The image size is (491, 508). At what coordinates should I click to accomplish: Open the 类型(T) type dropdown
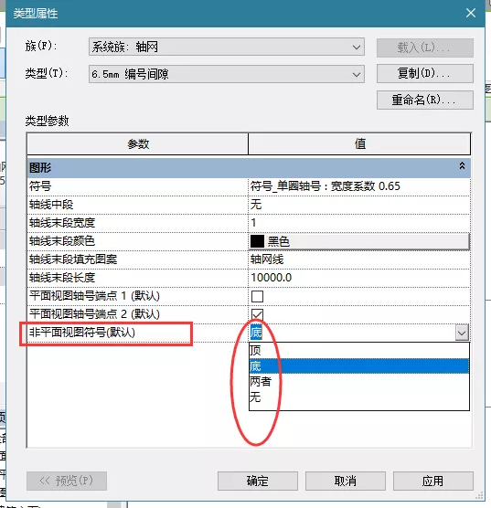(x=227, y=74)
